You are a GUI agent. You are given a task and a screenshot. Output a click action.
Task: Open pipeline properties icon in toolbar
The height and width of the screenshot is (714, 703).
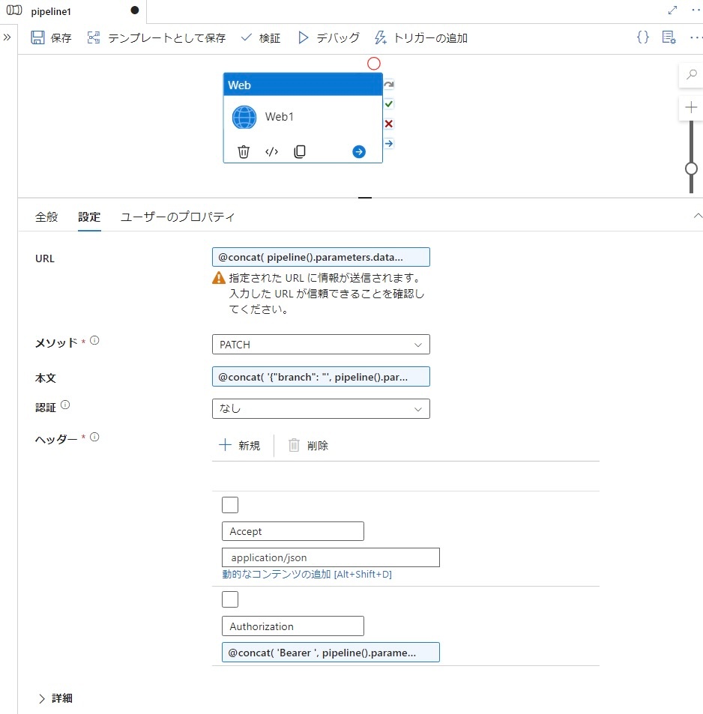point(669,37)
